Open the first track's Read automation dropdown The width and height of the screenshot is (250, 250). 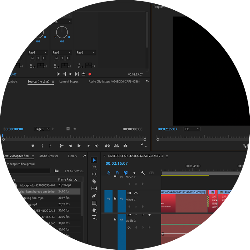coord(14,52)
